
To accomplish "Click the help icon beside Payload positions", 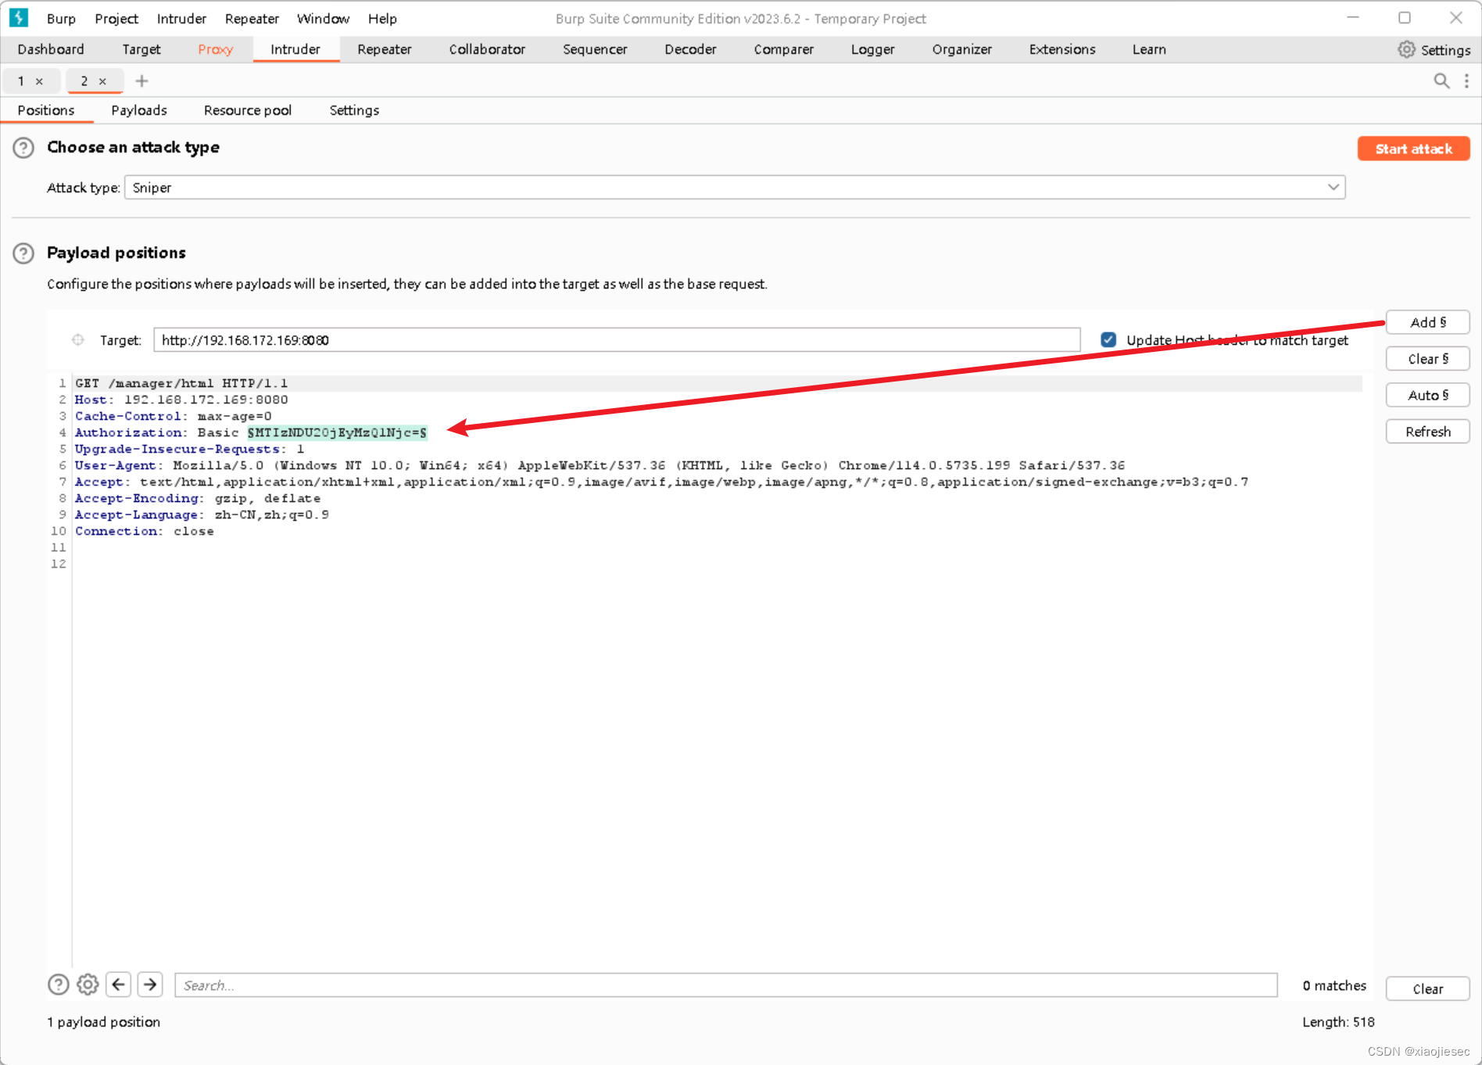I will [23, 253].
